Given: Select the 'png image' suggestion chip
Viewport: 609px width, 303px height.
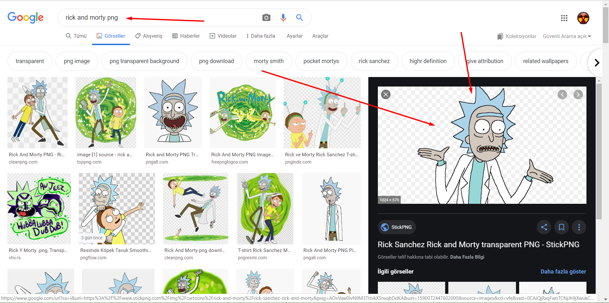Looking at the screenshot, I should [x=77, y=61].
